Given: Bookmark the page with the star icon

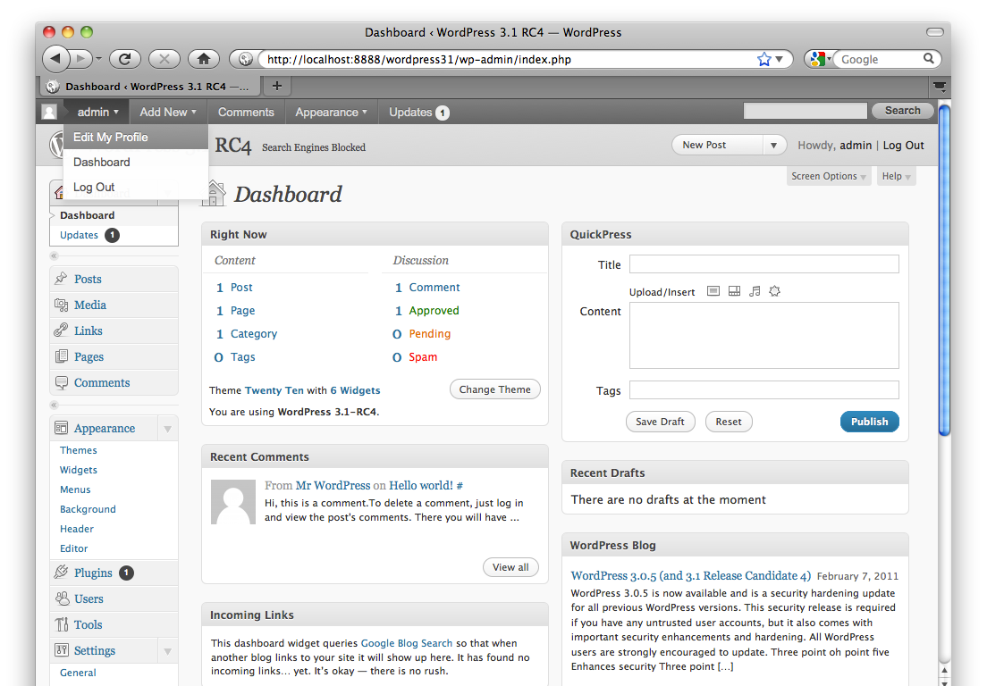Looking at the screenshot, I should coord(763,59).
